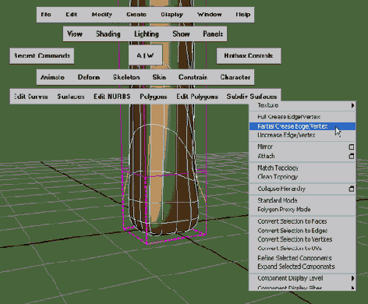
Task: Open the Mirror option box
Action: pos(352,147)
